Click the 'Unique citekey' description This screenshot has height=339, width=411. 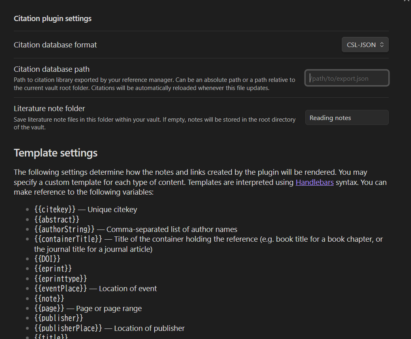[x=112, y=210]
